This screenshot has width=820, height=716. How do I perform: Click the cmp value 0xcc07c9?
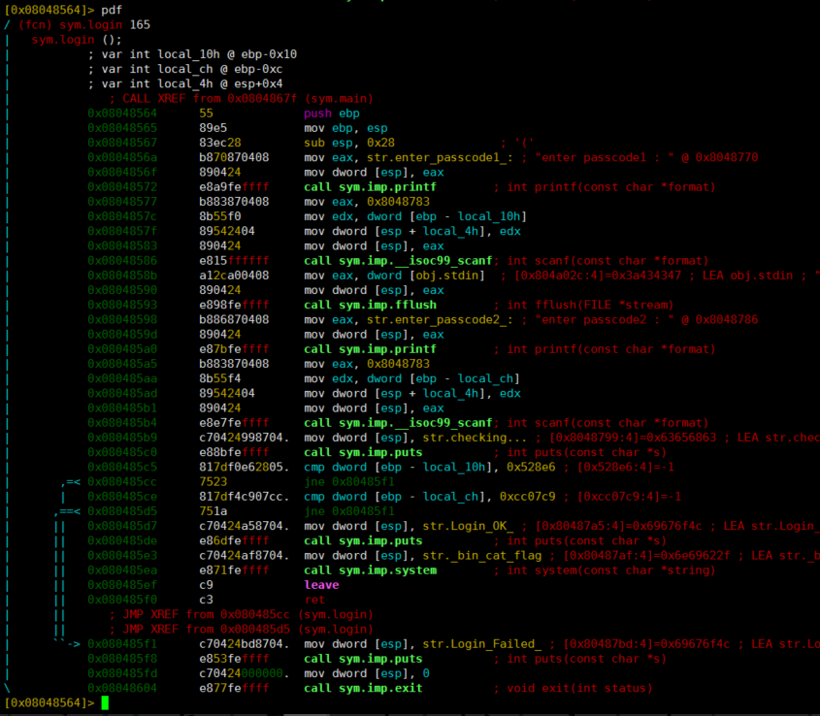point(527,497)
